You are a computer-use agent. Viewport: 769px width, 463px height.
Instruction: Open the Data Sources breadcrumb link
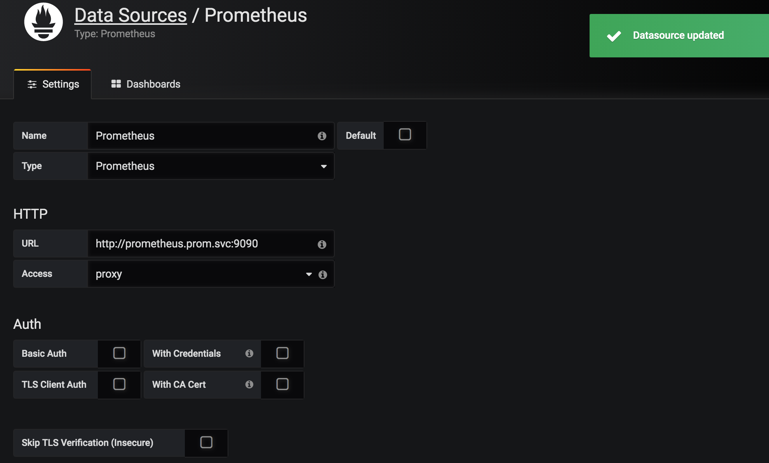click(x=130, y=16)
